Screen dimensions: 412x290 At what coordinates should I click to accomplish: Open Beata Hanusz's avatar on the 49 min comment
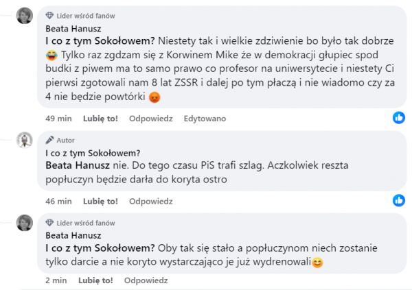tap(25, 16)
